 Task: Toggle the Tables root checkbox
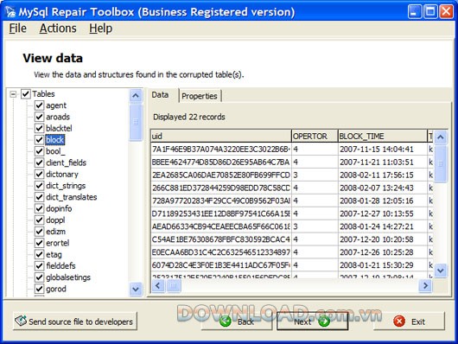26,94
